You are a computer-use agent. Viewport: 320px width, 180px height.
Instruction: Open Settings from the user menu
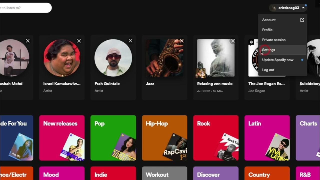click(x=282, y=50)
